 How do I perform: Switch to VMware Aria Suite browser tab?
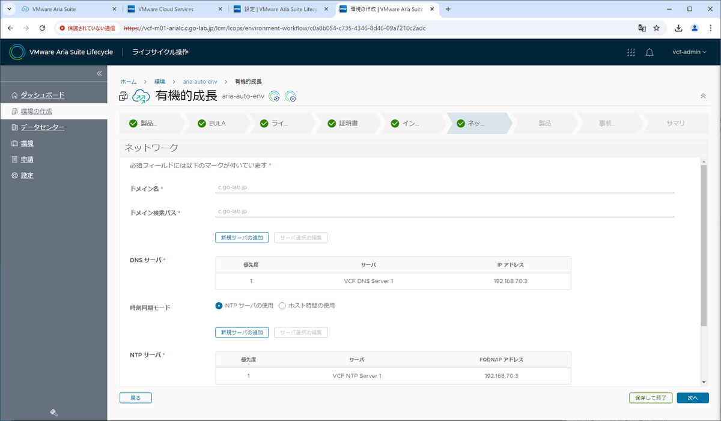(70, 9)
